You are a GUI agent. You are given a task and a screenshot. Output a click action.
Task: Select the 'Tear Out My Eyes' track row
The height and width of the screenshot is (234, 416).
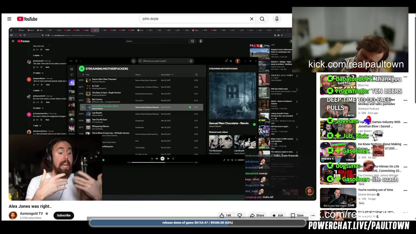pos(141,121)
